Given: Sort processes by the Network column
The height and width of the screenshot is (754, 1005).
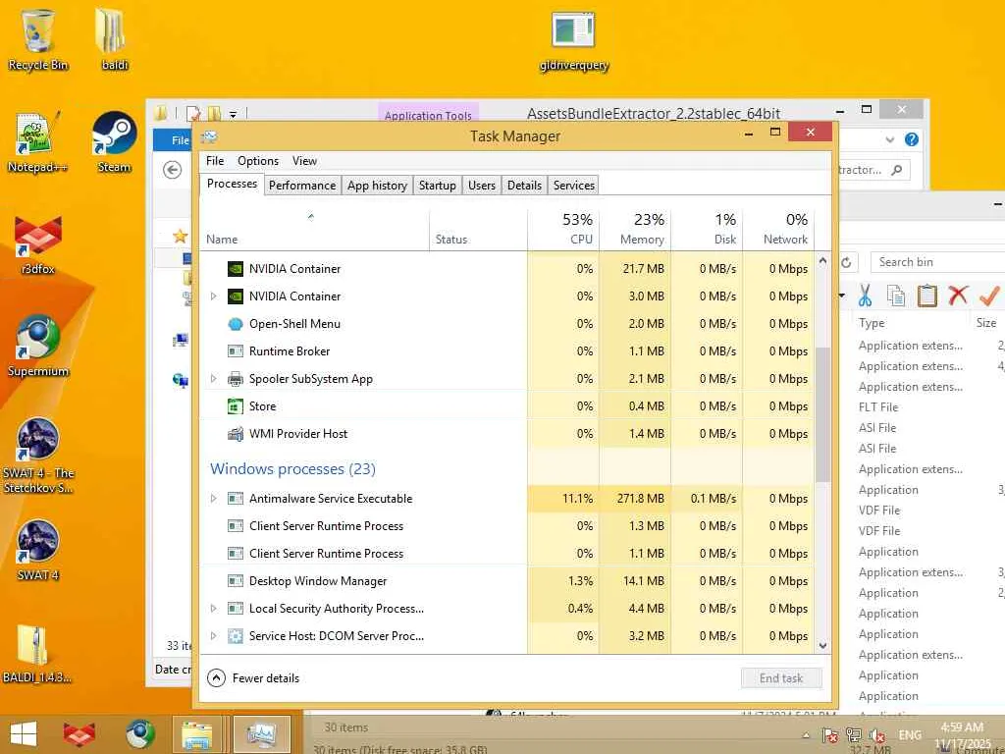Looking at the screenshot, I should [778, 229].
